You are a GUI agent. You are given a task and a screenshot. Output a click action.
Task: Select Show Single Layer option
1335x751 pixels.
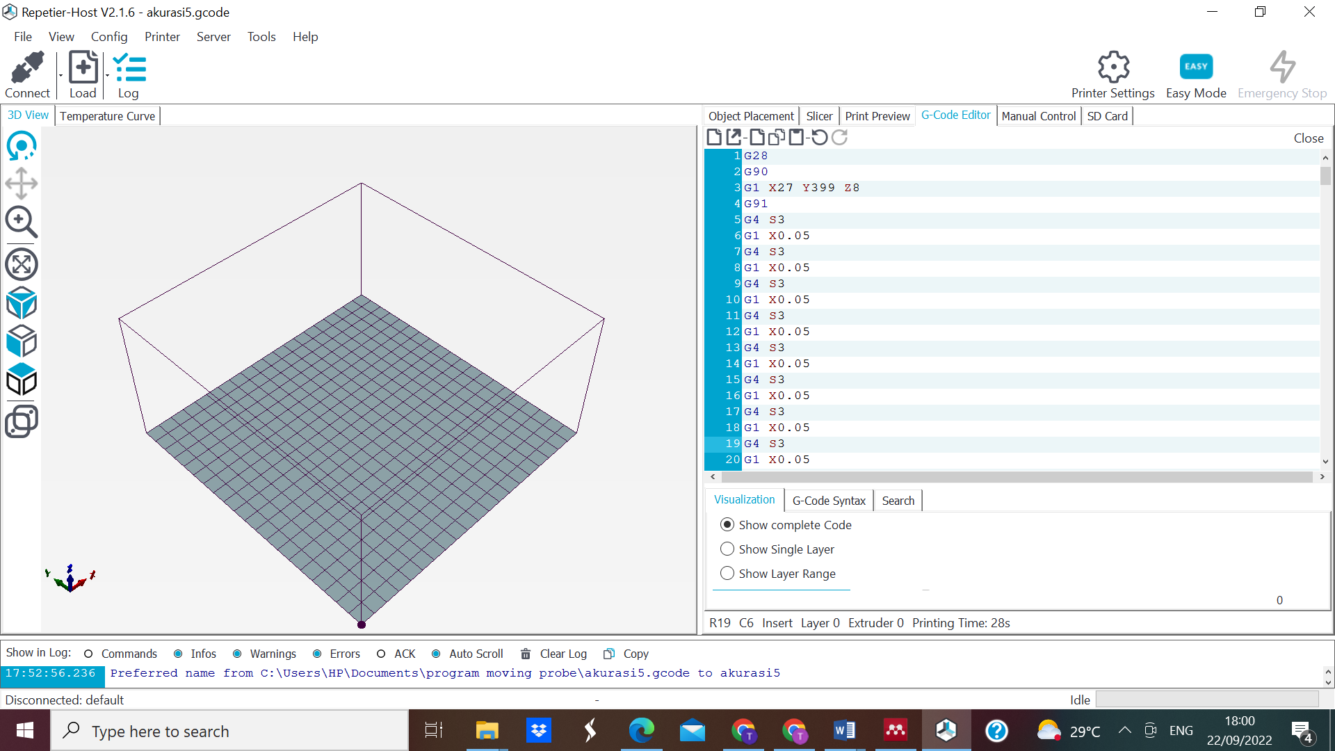point(727,549)
